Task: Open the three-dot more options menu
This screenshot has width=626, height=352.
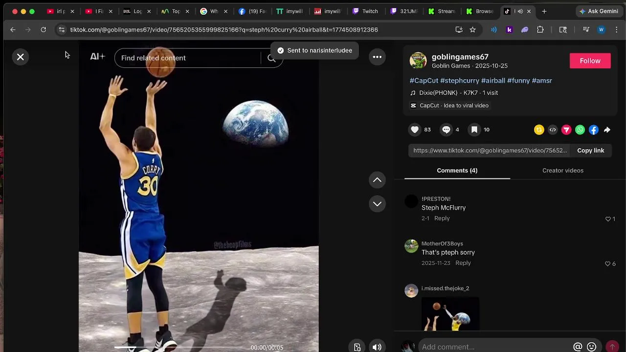Action: (377, 57)
